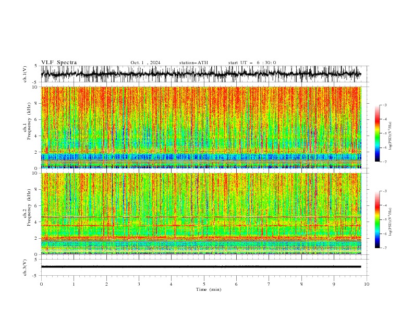Select the "start UT = 6 :30: 0" text

(x=252, y=63)
